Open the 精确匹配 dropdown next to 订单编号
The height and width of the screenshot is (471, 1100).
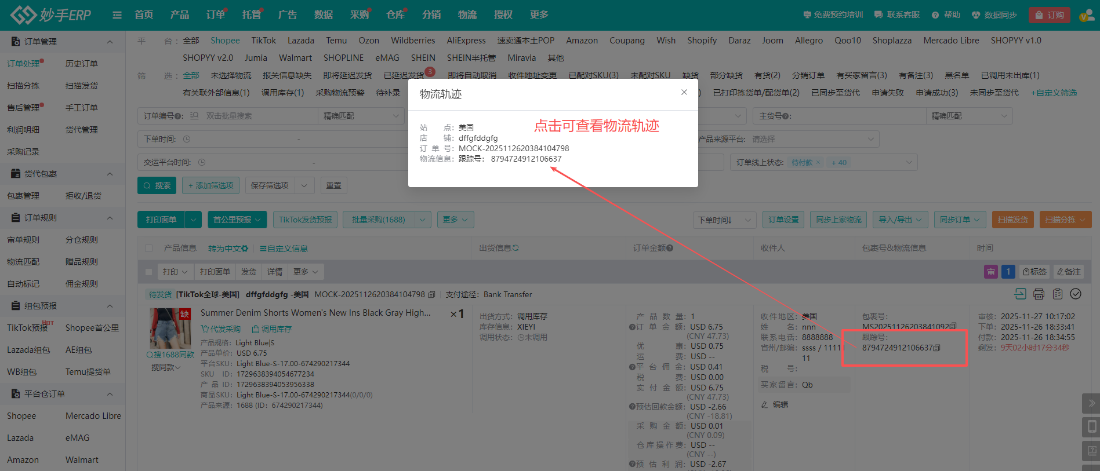click(361, 116)
